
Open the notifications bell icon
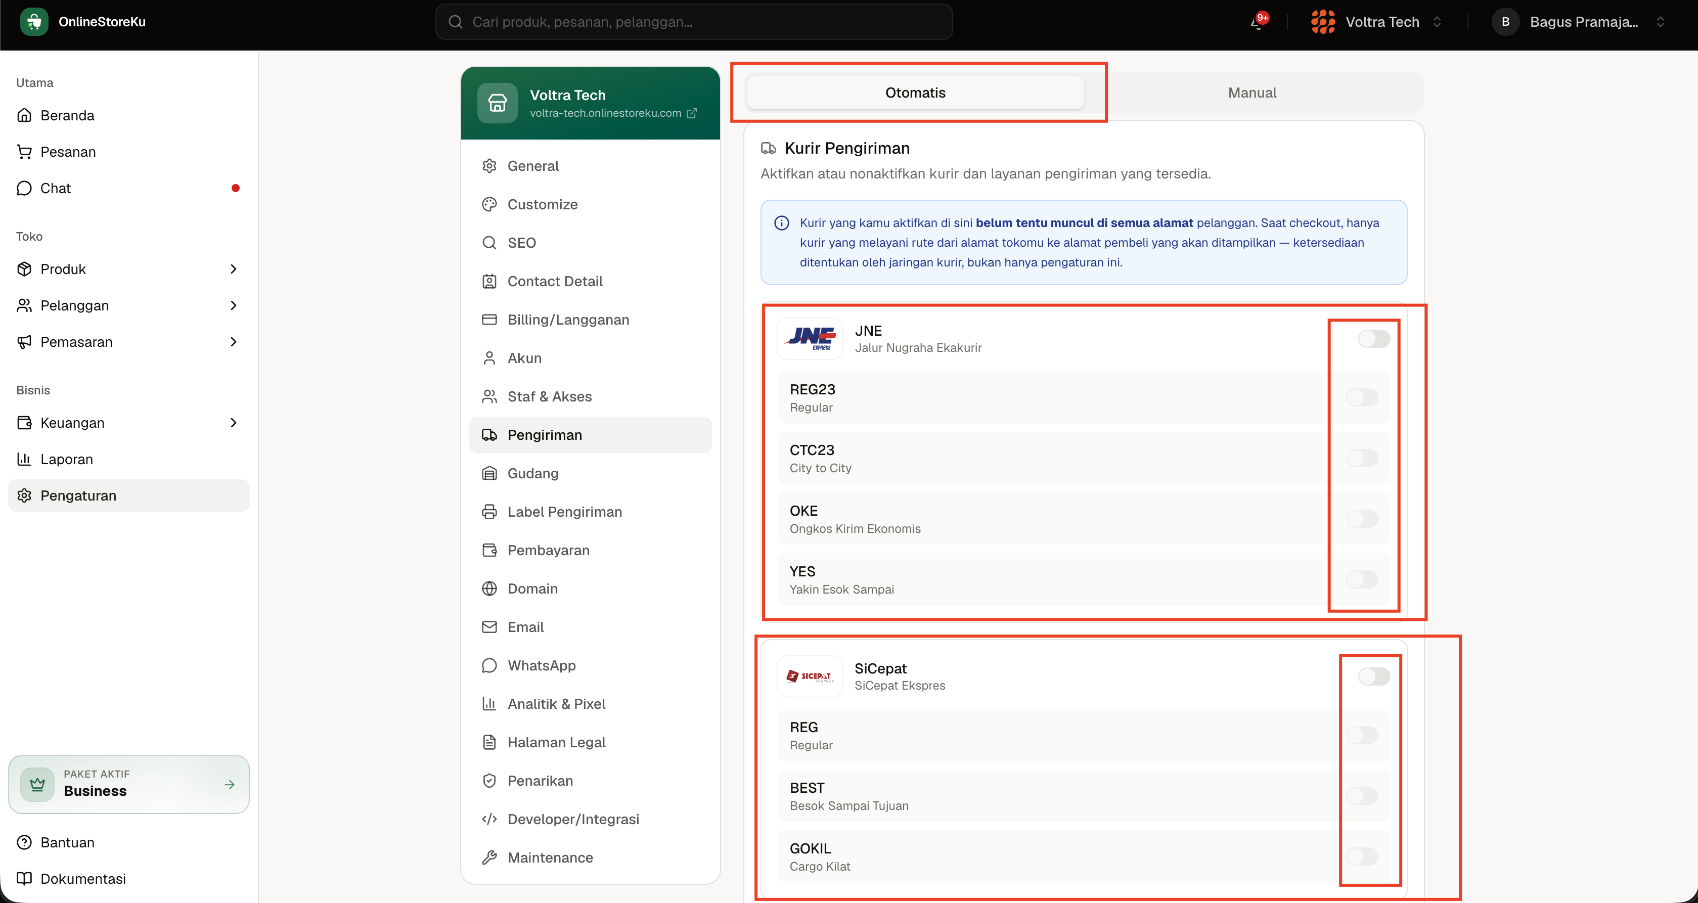tap(1258, 22)
